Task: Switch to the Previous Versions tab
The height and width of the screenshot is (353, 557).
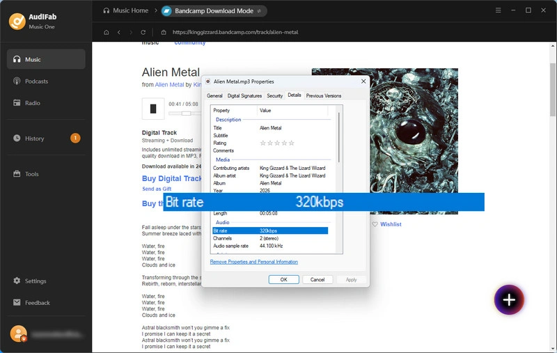Action: pos(324,95)
